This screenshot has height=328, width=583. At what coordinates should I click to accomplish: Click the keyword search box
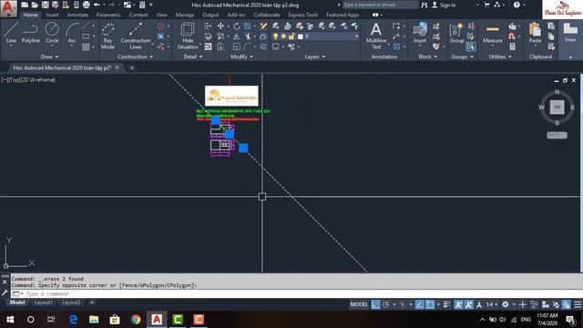click(x=380, y=5)
